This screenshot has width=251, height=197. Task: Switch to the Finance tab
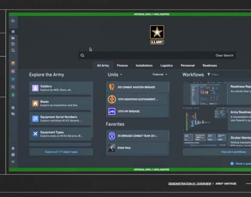click(122, 66)
